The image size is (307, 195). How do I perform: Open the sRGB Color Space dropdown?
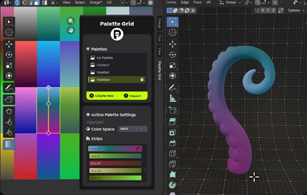pos(133,129)
